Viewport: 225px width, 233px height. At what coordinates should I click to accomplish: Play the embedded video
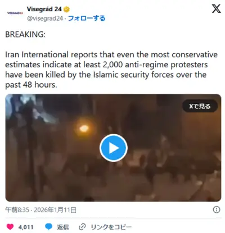pyautogui.click(x=114, y=148)
